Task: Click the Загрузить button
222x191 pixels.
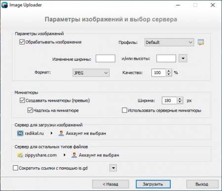Action: click(x=153, y=184)
